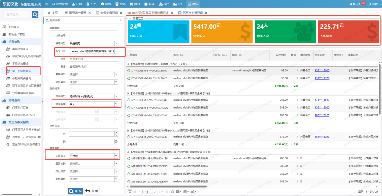Open the member phone link 139****1378
This screenshot has height=196, width=382.
tap(322, 78)
